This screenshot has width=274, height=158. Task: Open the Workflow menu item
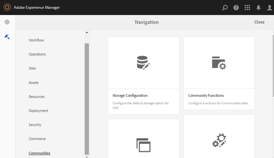36,40
